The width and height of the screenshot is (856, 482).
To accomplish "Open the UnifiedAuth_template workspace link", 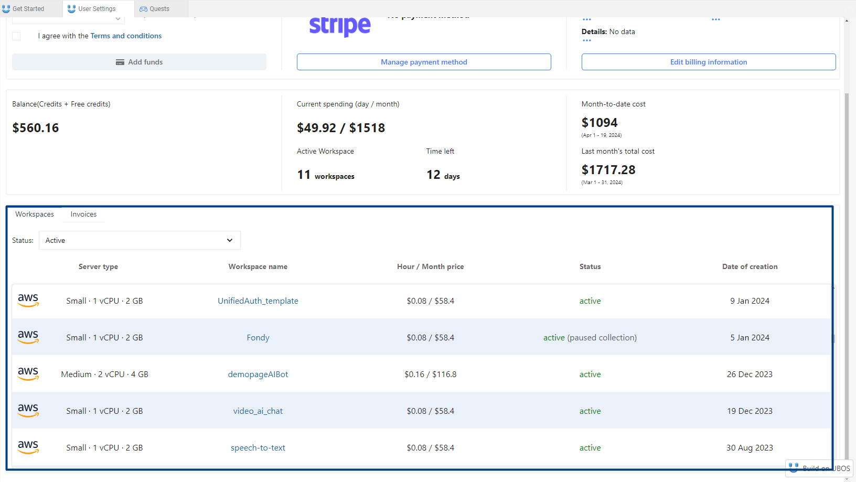I will pyautogui.click(x=258, y=301).
